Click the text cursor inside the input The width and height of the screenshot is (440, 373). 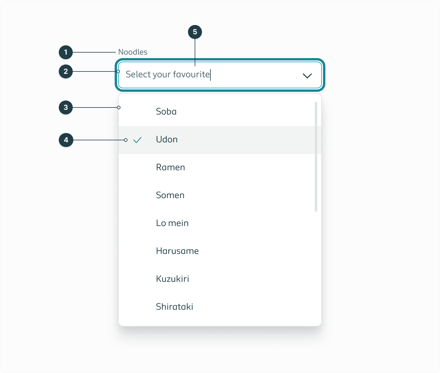210,75
